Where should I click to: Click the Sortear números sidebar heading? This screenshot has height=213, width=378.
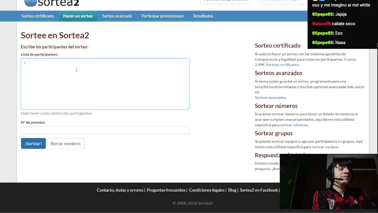click(276, 106)
